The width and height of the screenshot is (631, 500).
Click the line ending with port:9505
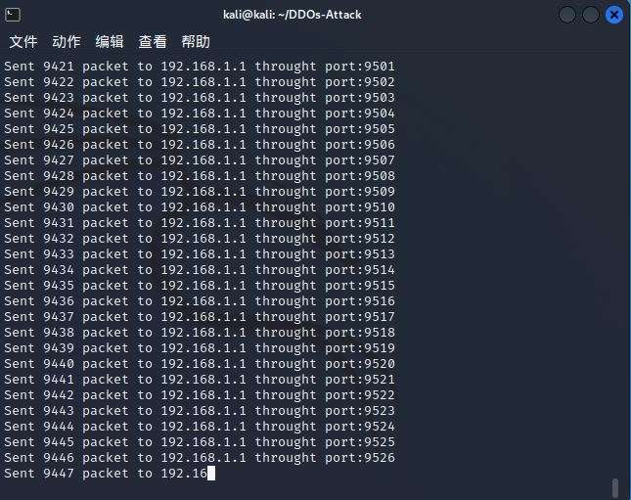tap(200, 129)
